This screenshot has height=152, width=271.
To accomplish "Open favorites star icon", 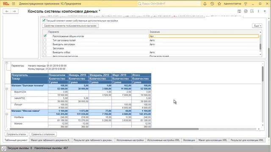I will click(x=219, y=4).
